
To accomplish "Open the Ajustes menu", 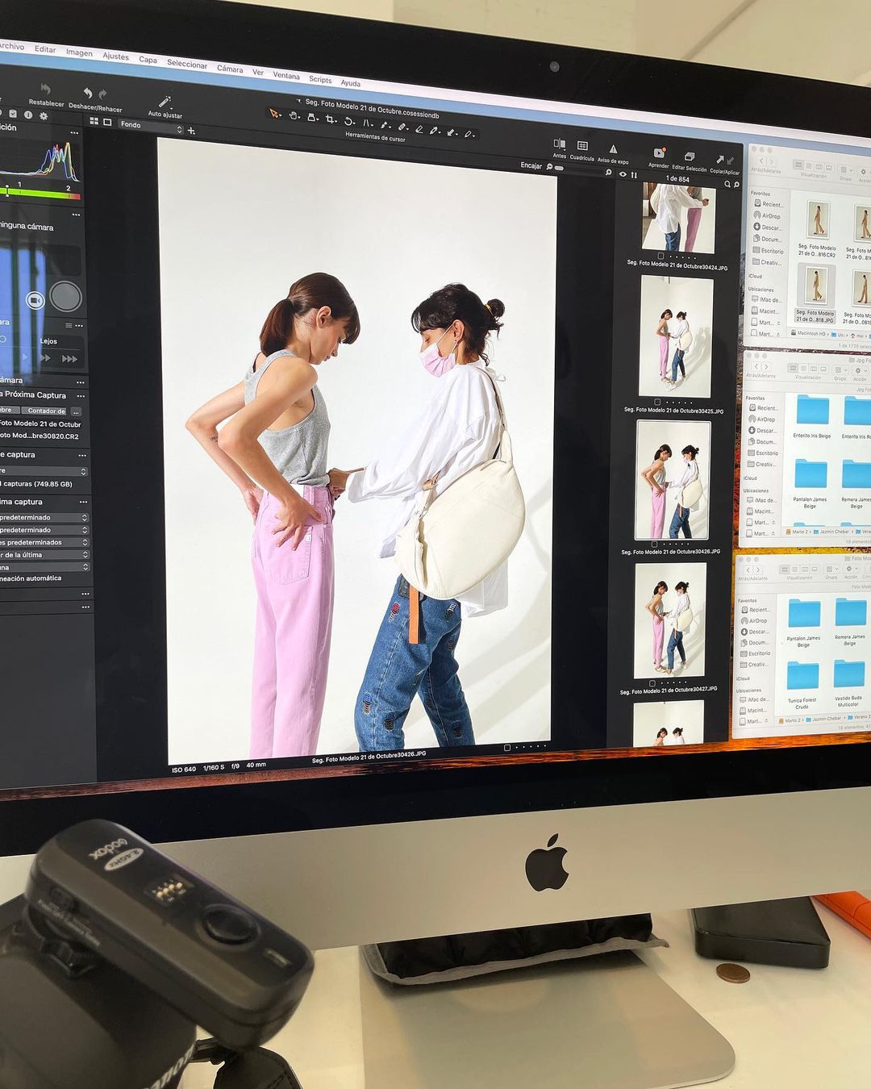I will (x=115, y=56).
